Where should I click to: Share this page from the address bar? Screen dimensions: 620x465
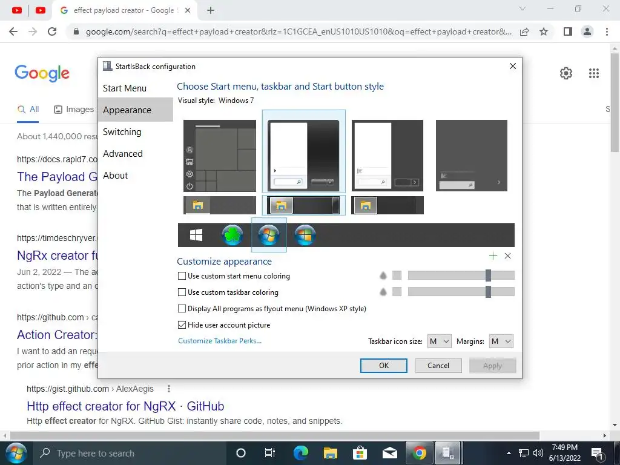click(524, 31)
